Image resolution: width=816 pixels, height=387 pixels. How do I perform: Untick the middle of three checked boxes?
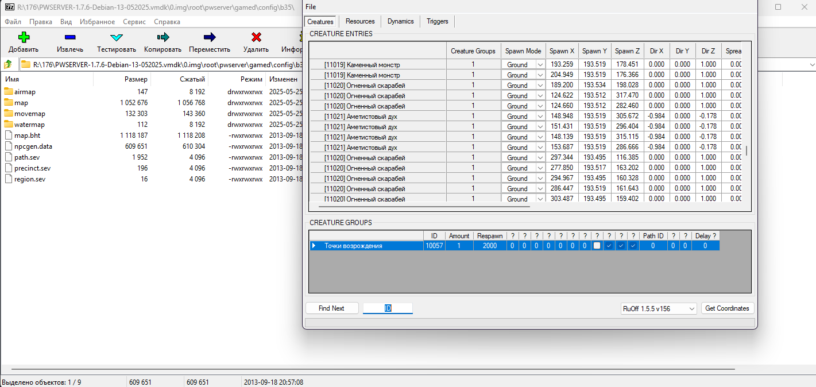click(x=621, y=246)
